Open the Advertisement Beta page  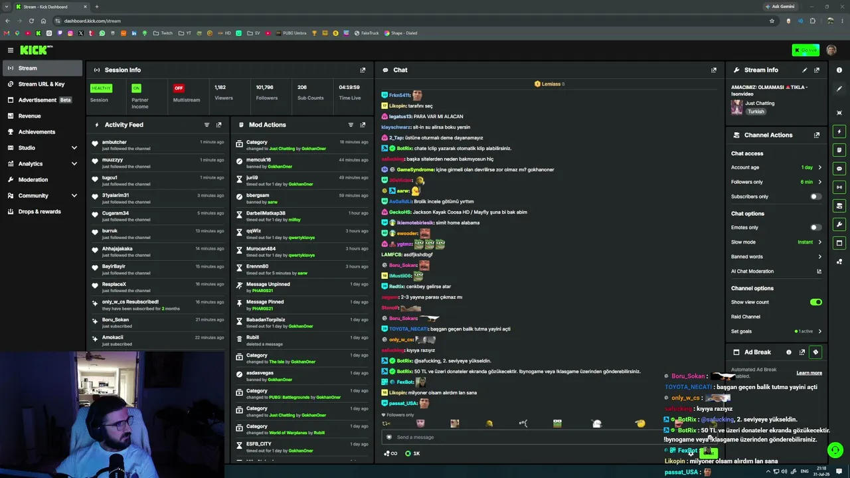pos(41,100)
